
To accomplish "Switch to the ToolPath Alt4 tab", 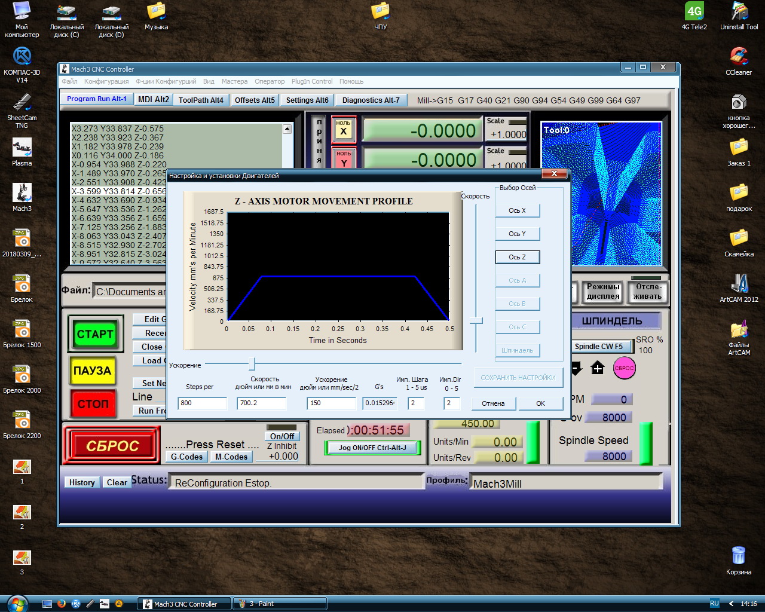I will point(201,100).
